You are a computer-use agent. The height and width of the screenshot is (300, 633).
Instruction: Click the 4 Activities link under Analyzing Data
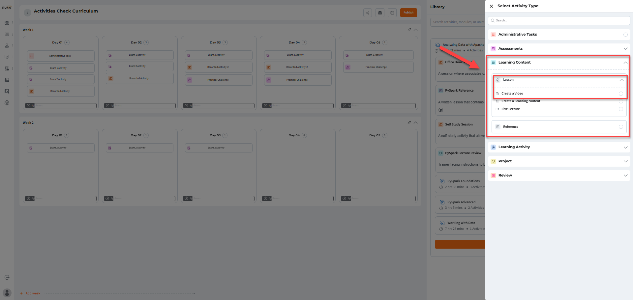475,50
